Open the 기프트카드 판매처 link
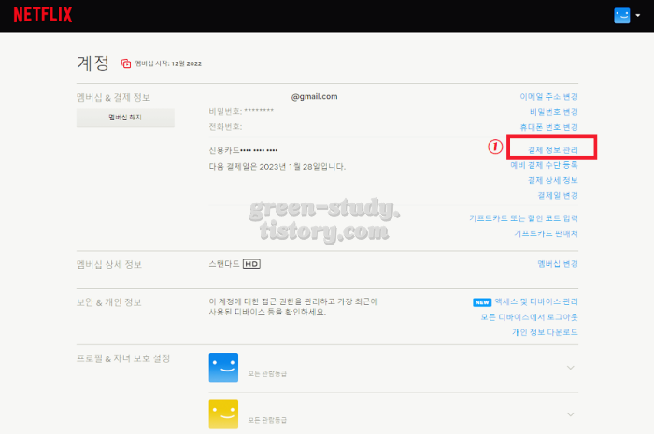Image resolution: width=654 pixels, height=434 pixels. tap(546, 233)
